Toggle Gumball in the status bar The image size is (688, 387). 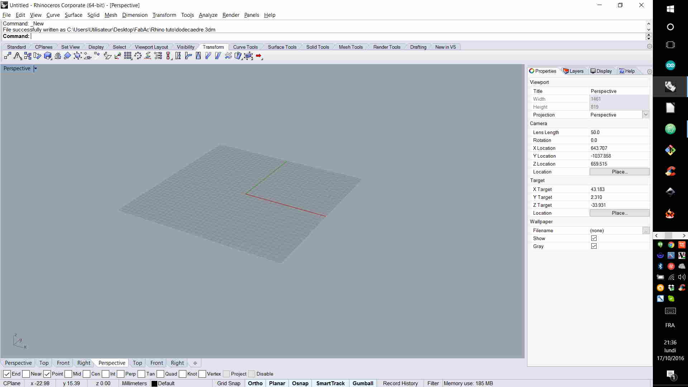pyautogui.click(x=363, y=383)
